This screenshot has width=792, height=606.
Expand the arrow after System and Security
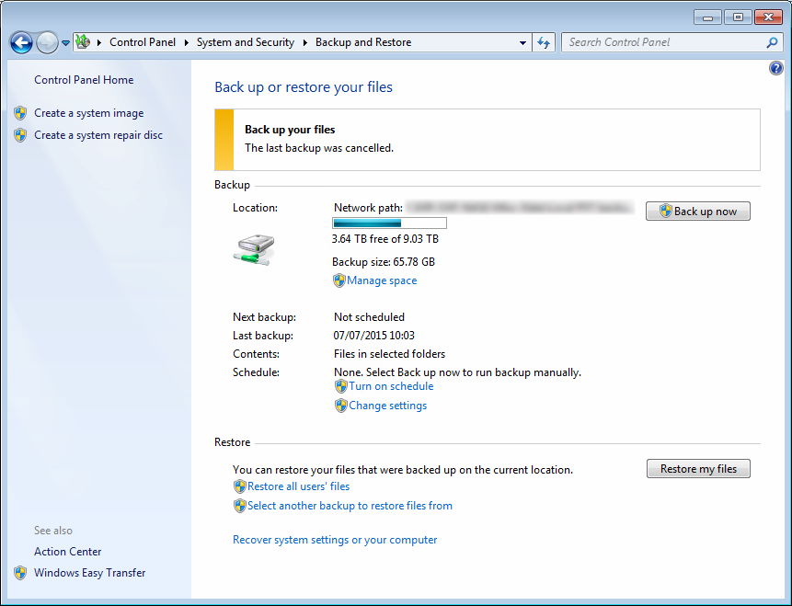[x=305, y=42]
